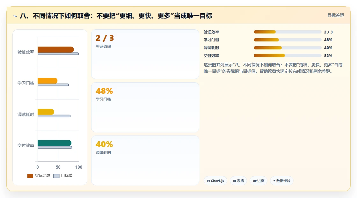This screenshot has height=198, width=357.
Task: Click the 交付效率 progress bar
Action: [x=288, y=55]
